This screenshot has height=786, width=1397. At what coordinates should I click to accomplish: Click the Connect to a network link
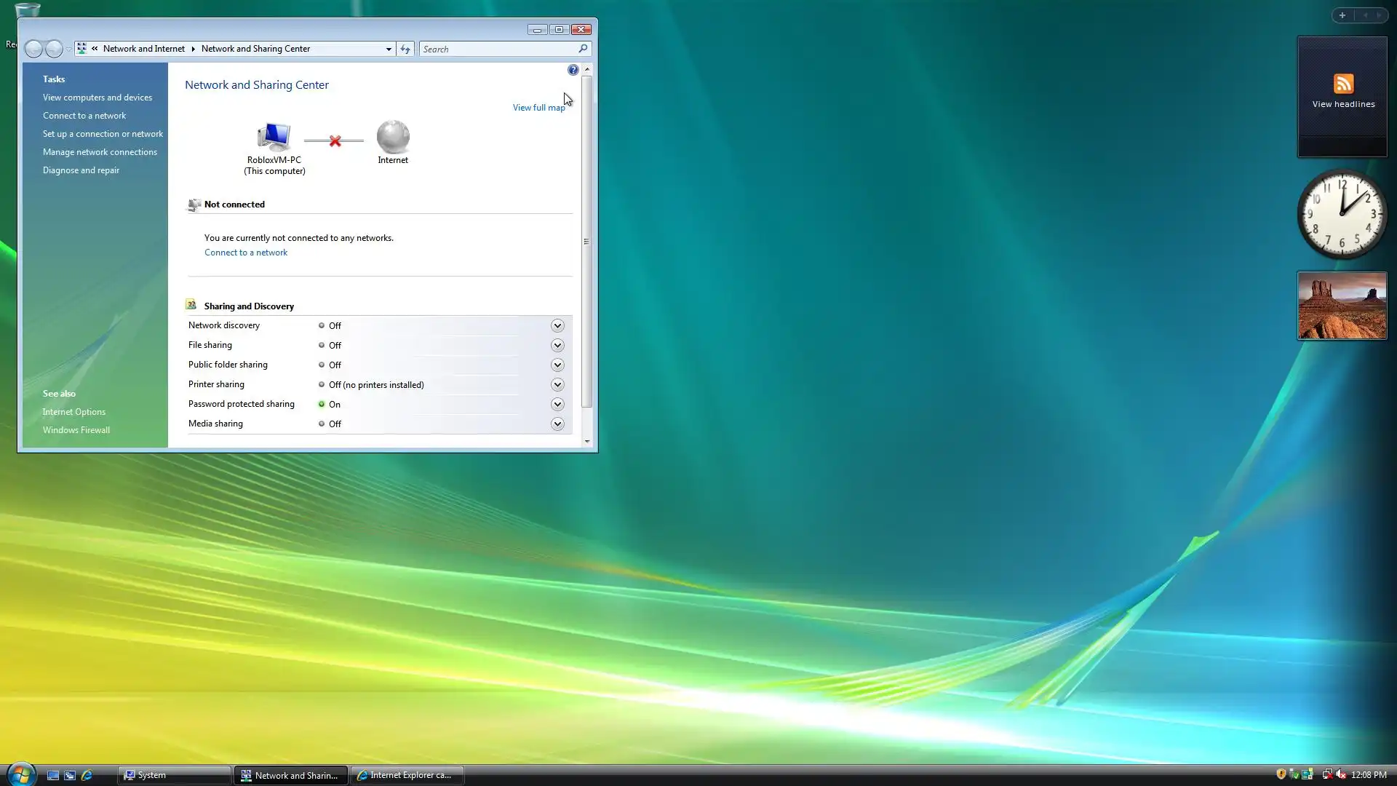coord(245,253)
